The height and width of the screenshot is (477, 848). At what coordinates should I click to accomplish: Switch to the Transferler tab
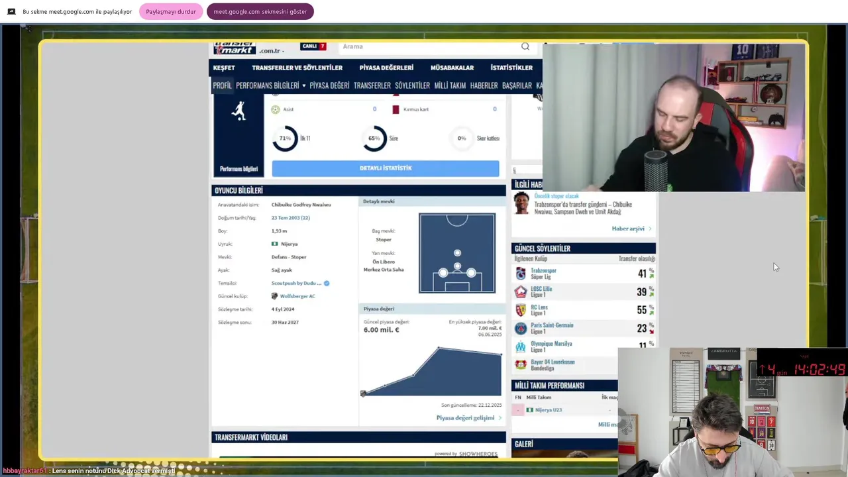click(x=372, y=85)
